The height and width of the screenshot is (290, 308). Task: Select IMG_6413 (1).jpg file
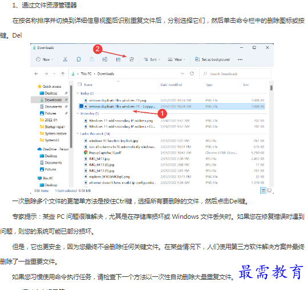pyautogui.click(x=172, y=171)
